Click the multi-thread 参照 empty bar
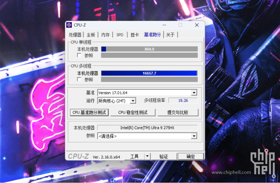The height and width of the screenshot is (183, 280). click(149, 80)
